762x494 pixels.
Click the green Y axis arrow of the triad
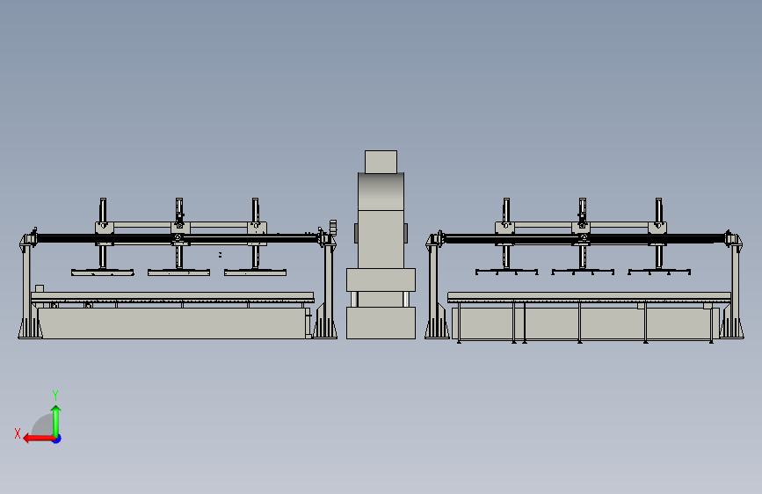[56, 421]
